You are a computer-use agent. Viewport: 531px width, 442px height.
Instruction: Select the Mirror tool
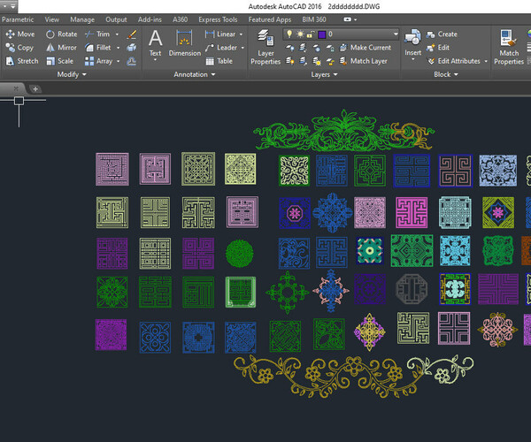click(x=61, y=48)
